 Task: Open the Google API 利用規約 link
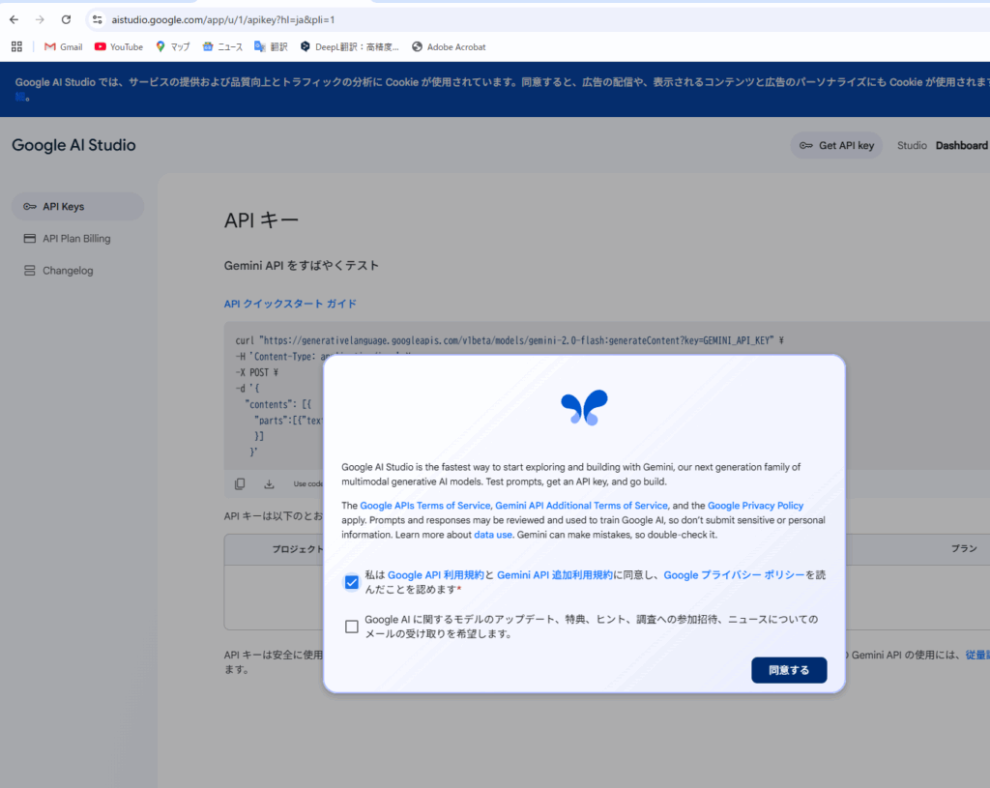click(x=436, y=574)
